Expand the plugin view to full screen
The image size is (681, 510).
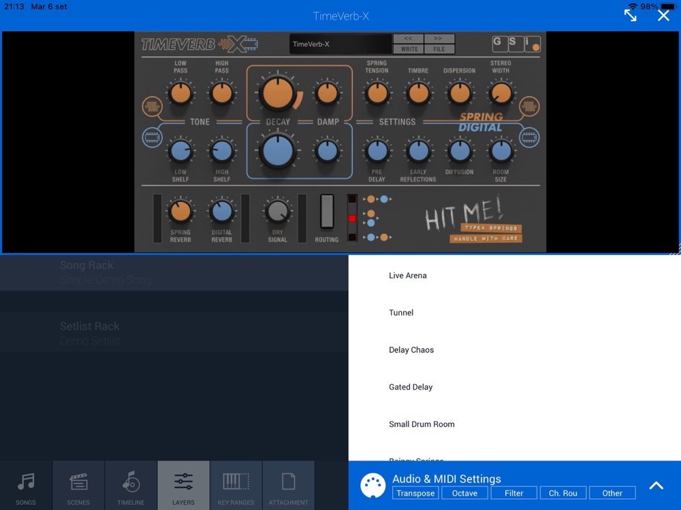coord(630,16)
